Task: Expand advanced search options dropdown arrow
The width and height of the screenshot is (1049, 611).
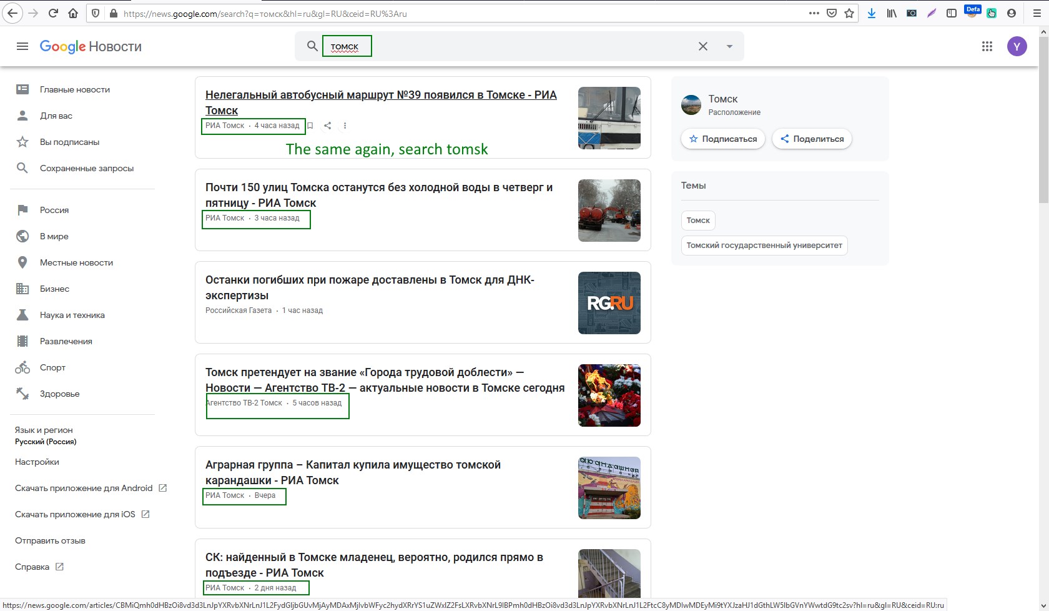Action: pyautogui.click(x=729, y=46)
